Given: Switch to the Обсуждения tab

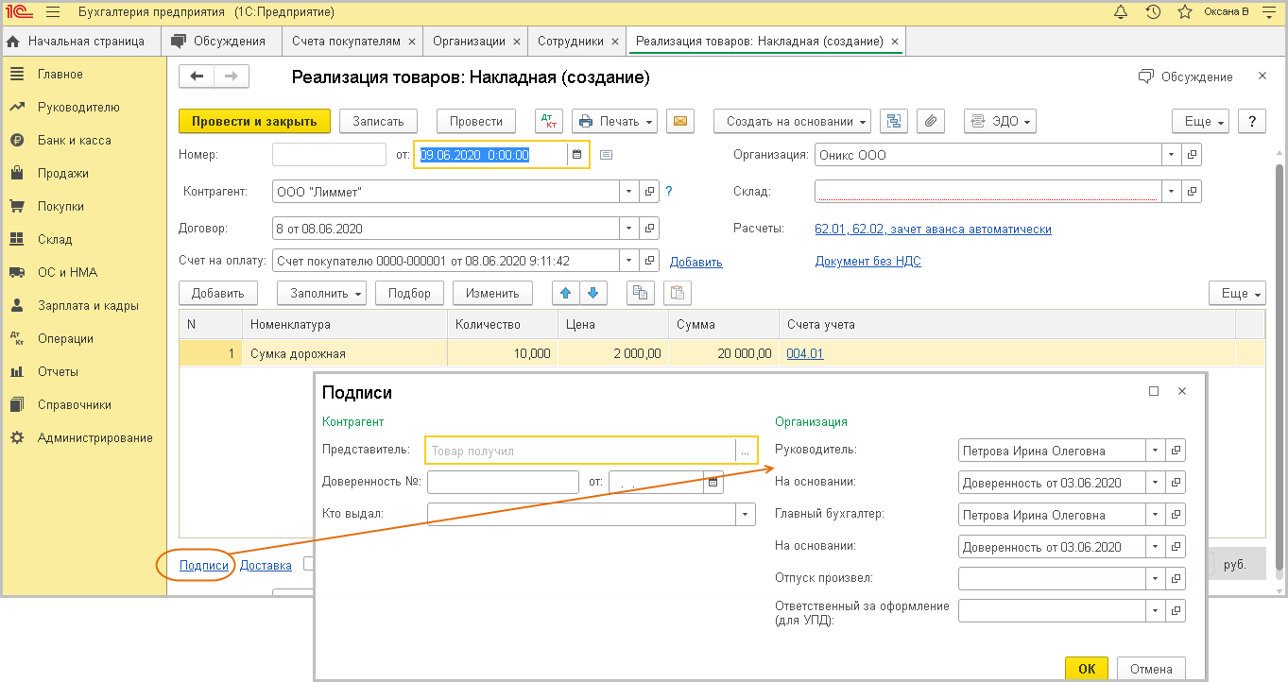Looking at the screenshot, I should coord(220,42).
